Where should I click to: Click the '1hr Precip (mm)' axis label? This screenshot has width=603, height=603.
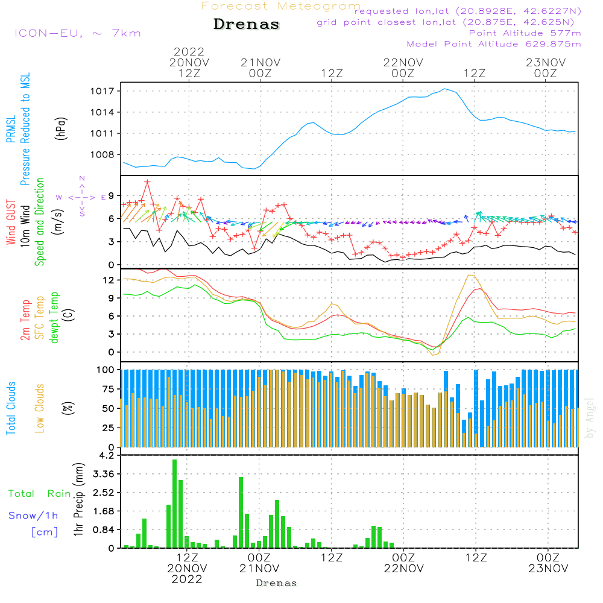tap(78, 499)
